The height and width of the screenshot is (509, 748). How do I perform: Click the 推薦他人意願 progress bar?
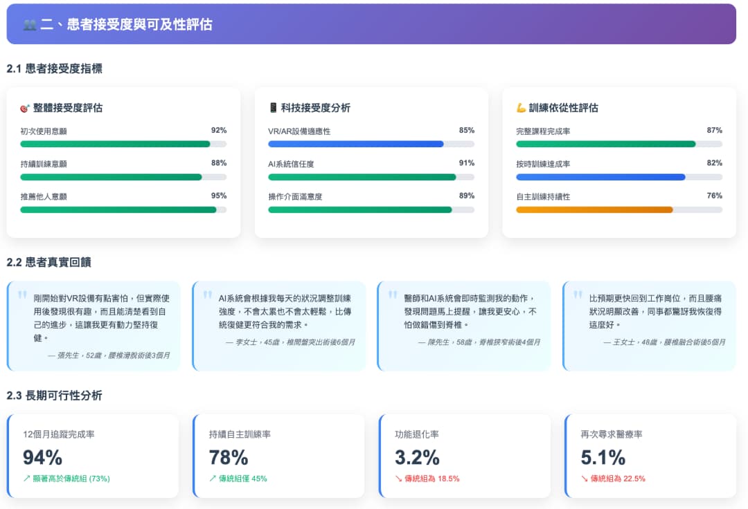[123, 210]
